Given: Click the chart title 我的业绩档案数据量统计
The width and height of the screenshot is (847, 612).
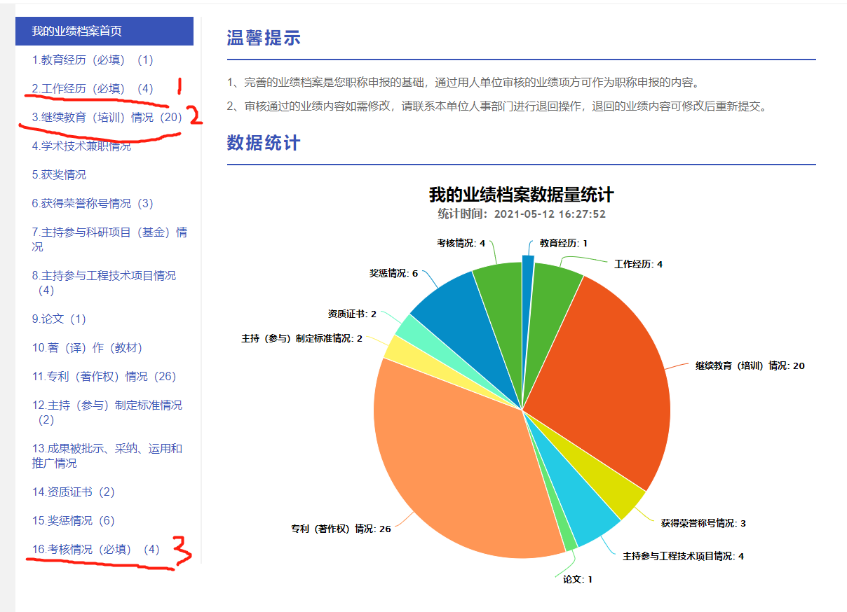Looking at the screenshot, I should pyautogui.click(x=521, y=195).
